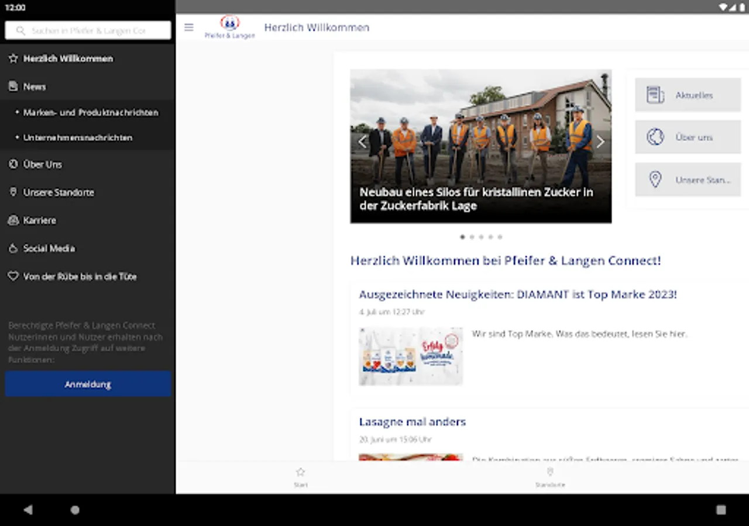This screenshot has width=749, height=526.
Task: Select the first carousel dot
Action: pos(462,237)
